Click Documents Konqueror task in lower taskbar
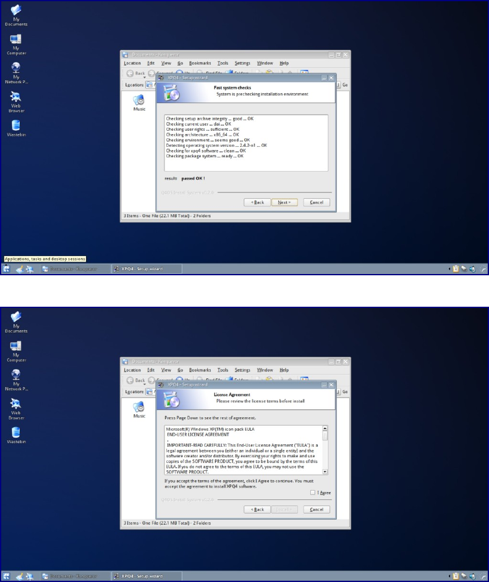 coord(75,576)
